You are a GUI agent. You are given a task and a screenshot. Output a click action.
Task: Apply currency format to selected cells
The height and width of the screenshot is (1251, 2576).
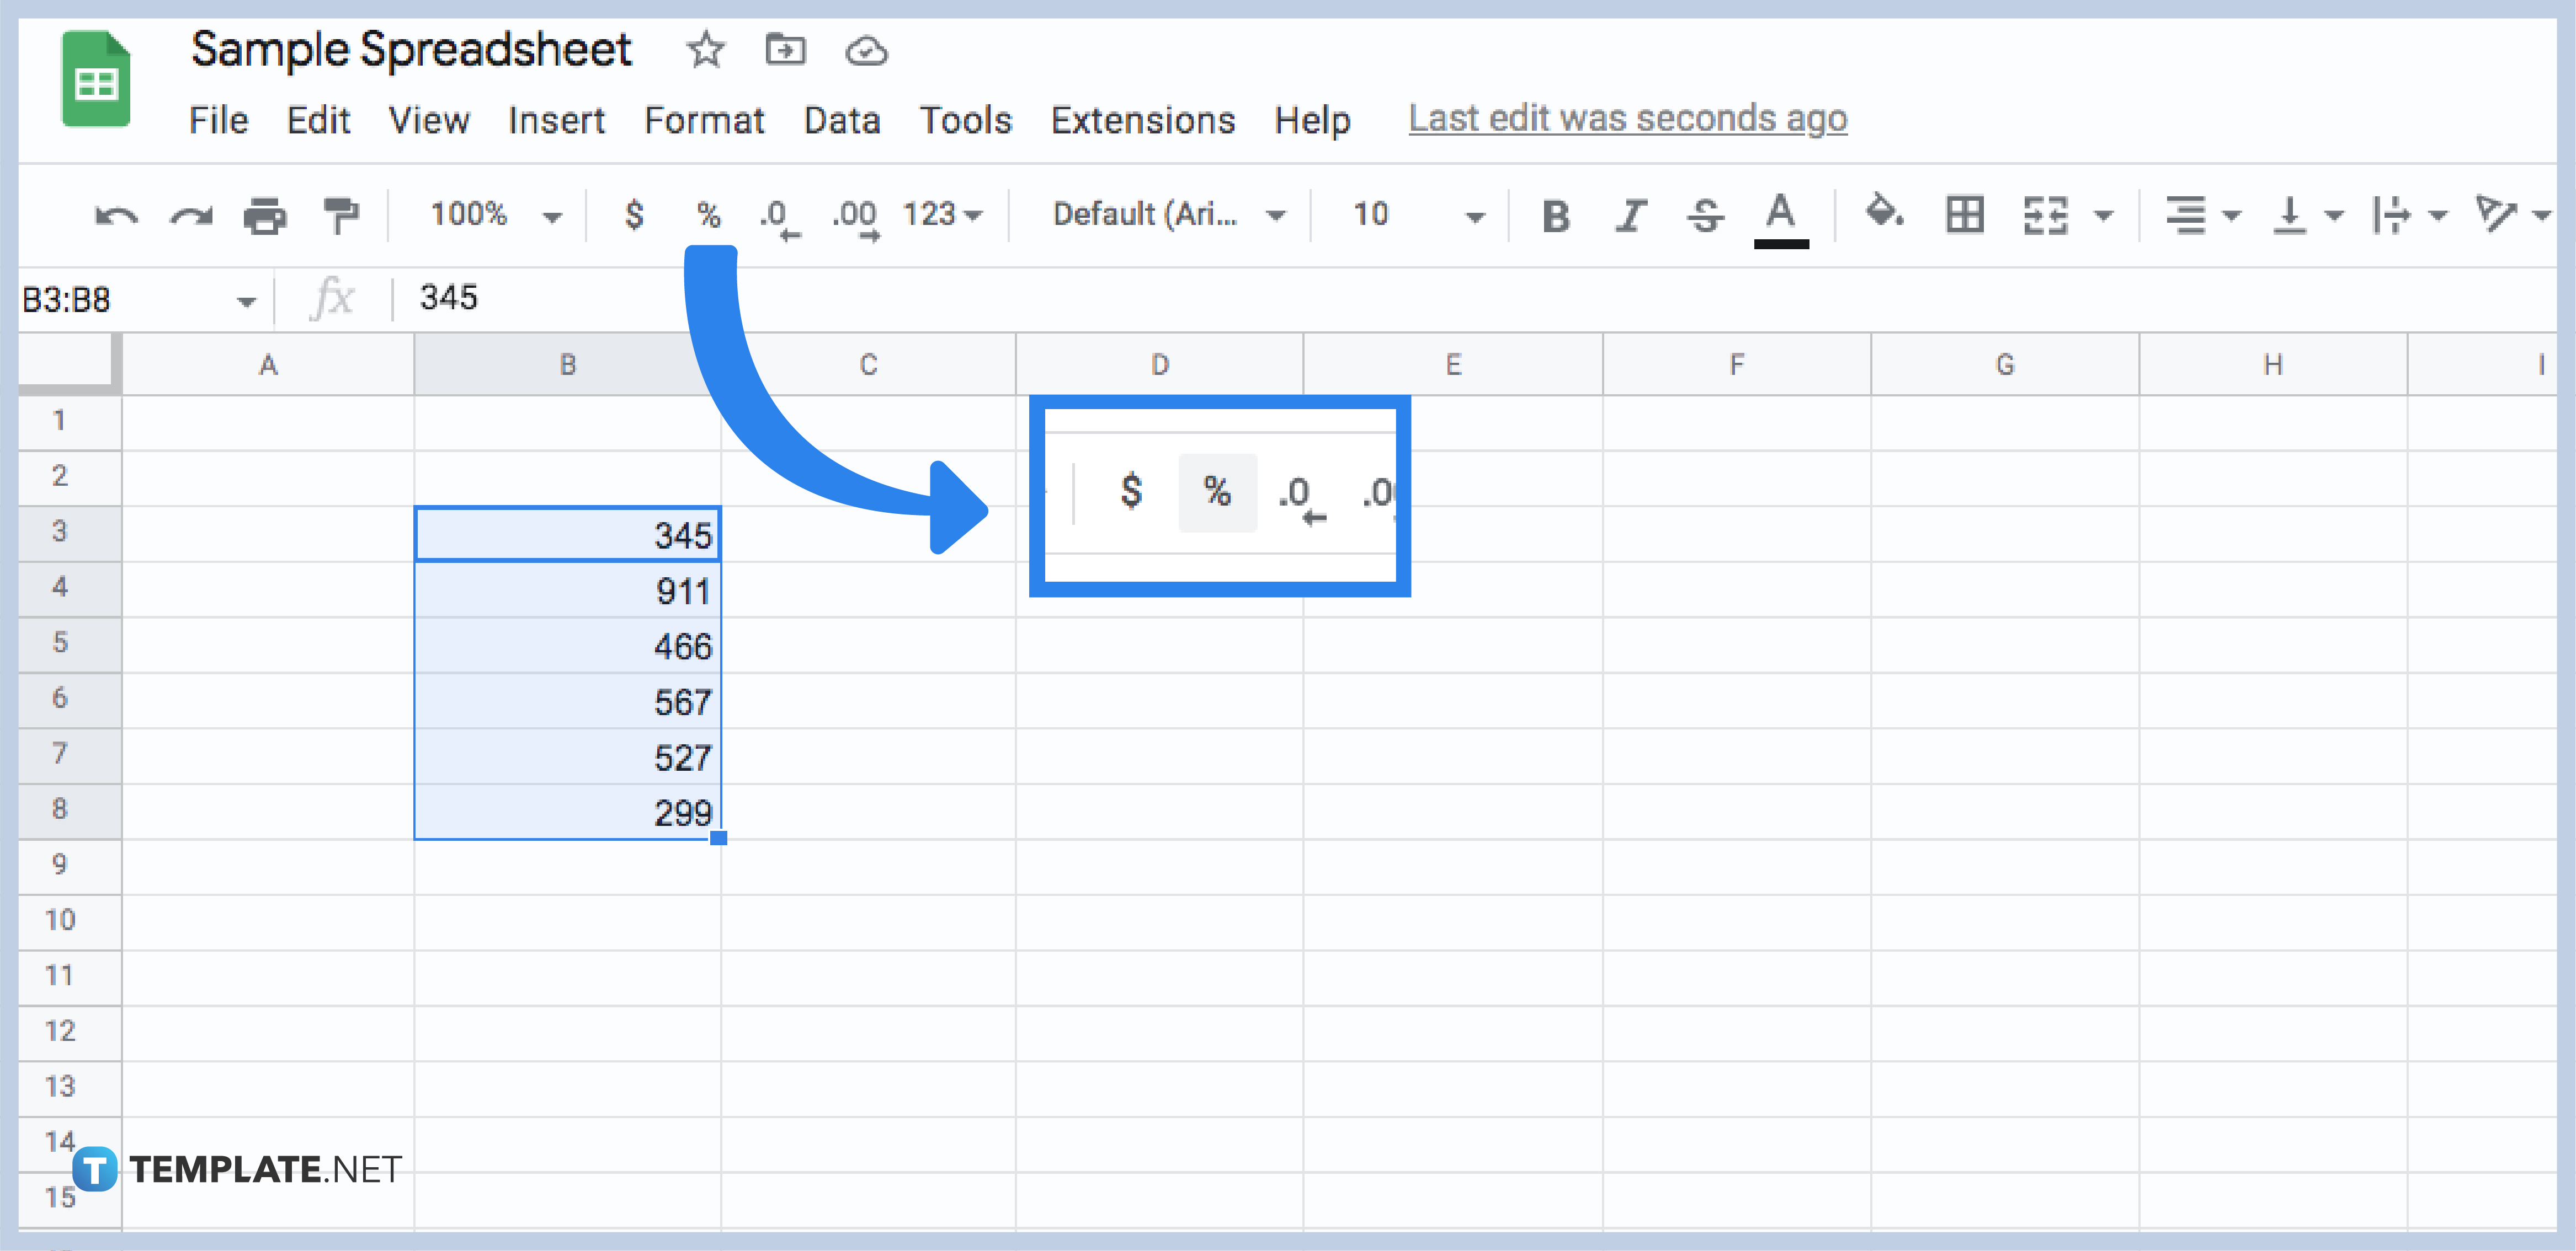coord(634,214)
